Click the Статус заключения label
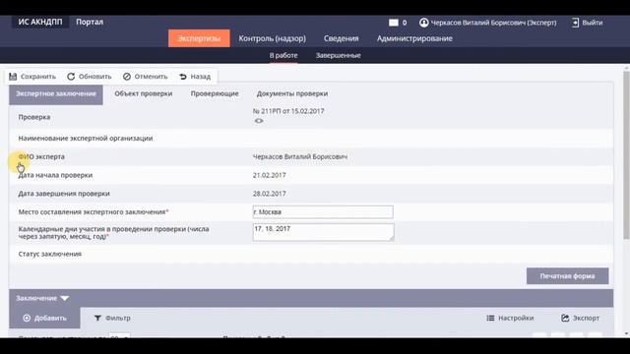The image size is (630, 354). [x=50, y=254]
